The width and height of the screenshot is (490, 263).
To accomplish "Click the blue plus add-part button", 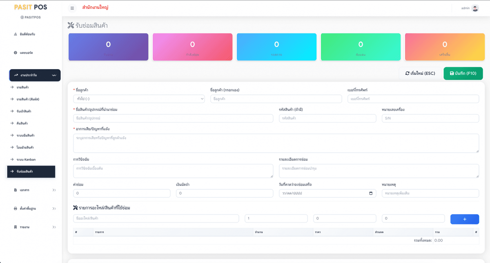I will point(465,219).
